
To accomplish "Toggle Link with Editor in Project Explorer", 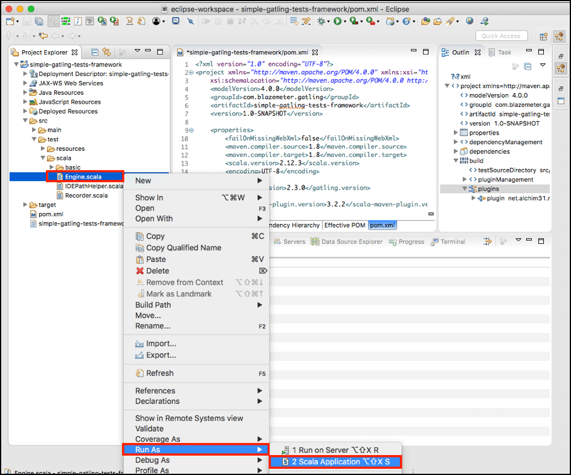I will [x=106, y=52].
